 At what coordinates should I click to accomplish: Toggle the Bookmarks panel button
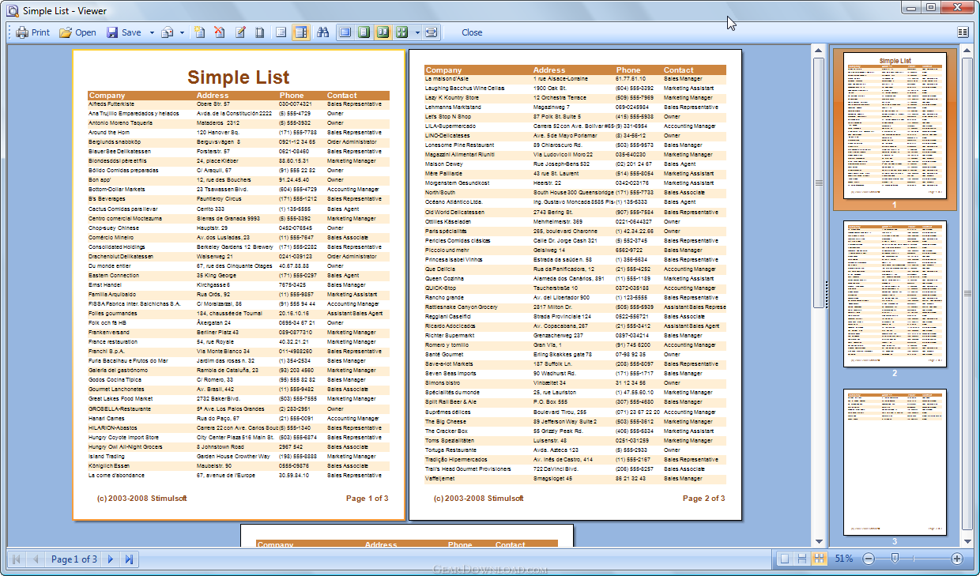(x=281, y=32)
